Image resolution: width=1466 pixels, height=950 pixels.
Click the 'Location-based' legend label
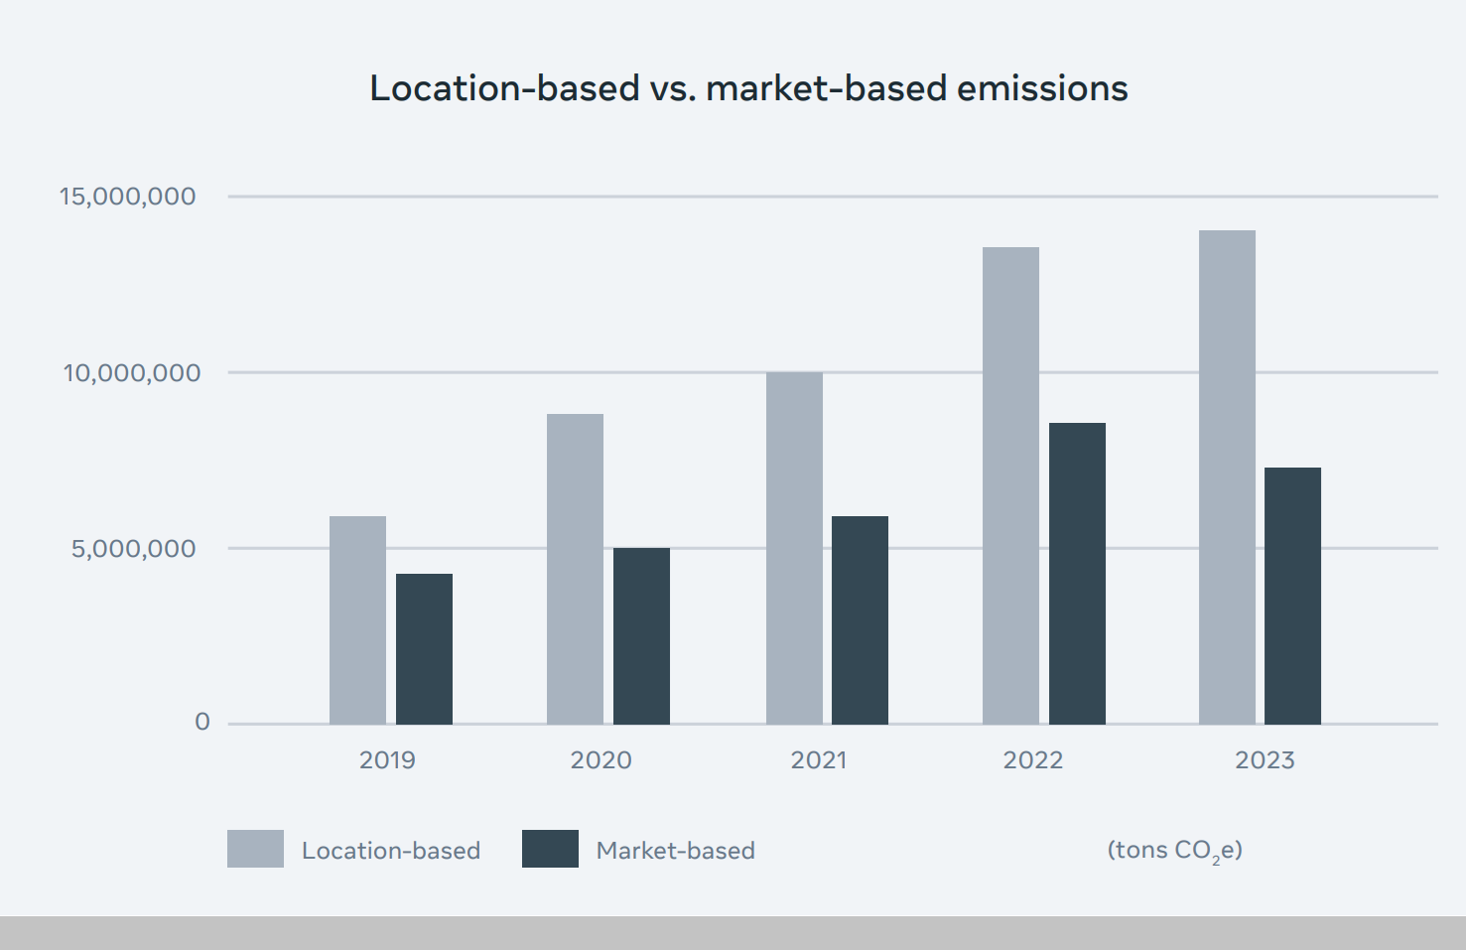tap(391, 851)
